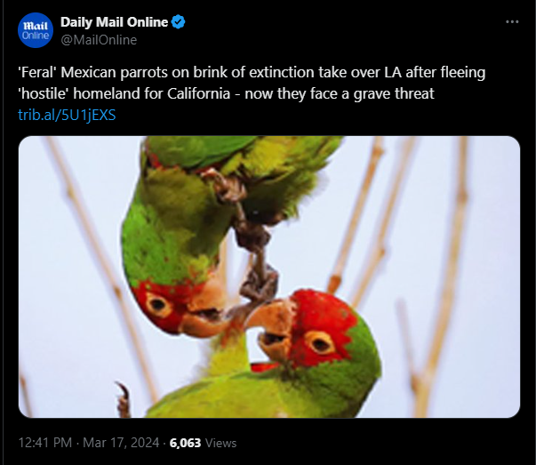Viewport: 536px width, 465px height.
Task: Click the second text line mentioning California
Action: pyautogui.click(x=226, y=93)
